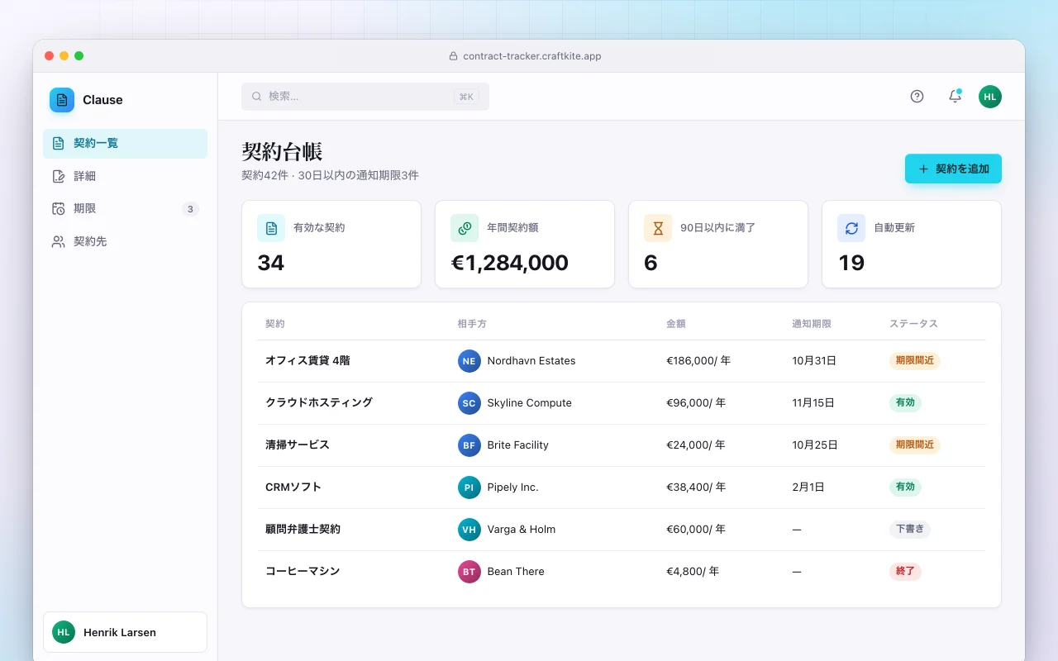
Task: Click the NE avatar for Nordhavn Estates
Action: click(469, 361)
